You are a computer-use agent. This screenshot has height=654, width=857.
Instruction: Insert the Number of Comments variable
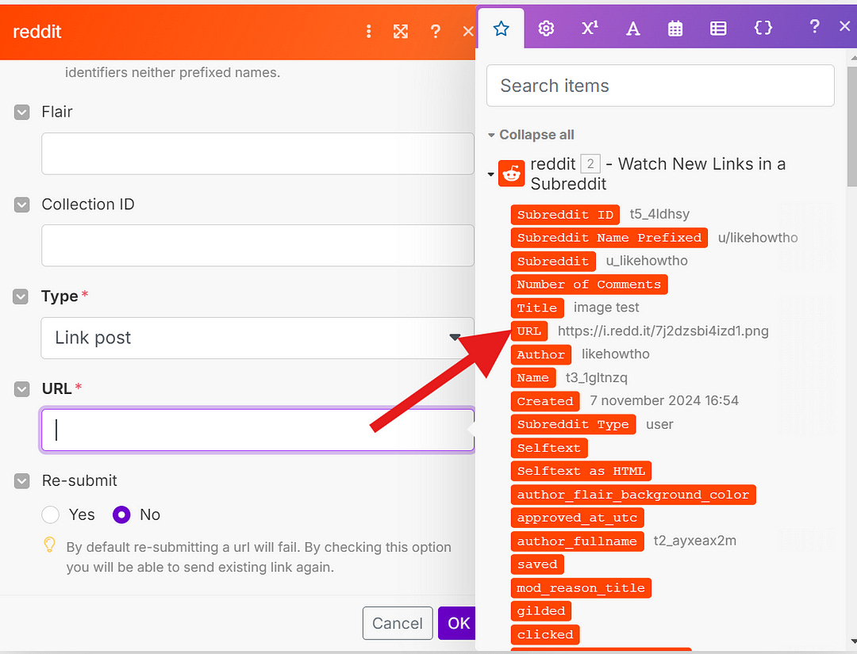tap(589, 285)
